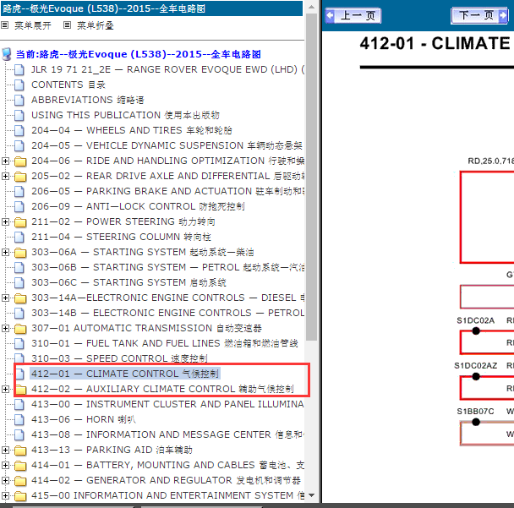Open 310-03 Speed Control page
The width and height of the screenshot is (514, 508).
pos(119,358)
